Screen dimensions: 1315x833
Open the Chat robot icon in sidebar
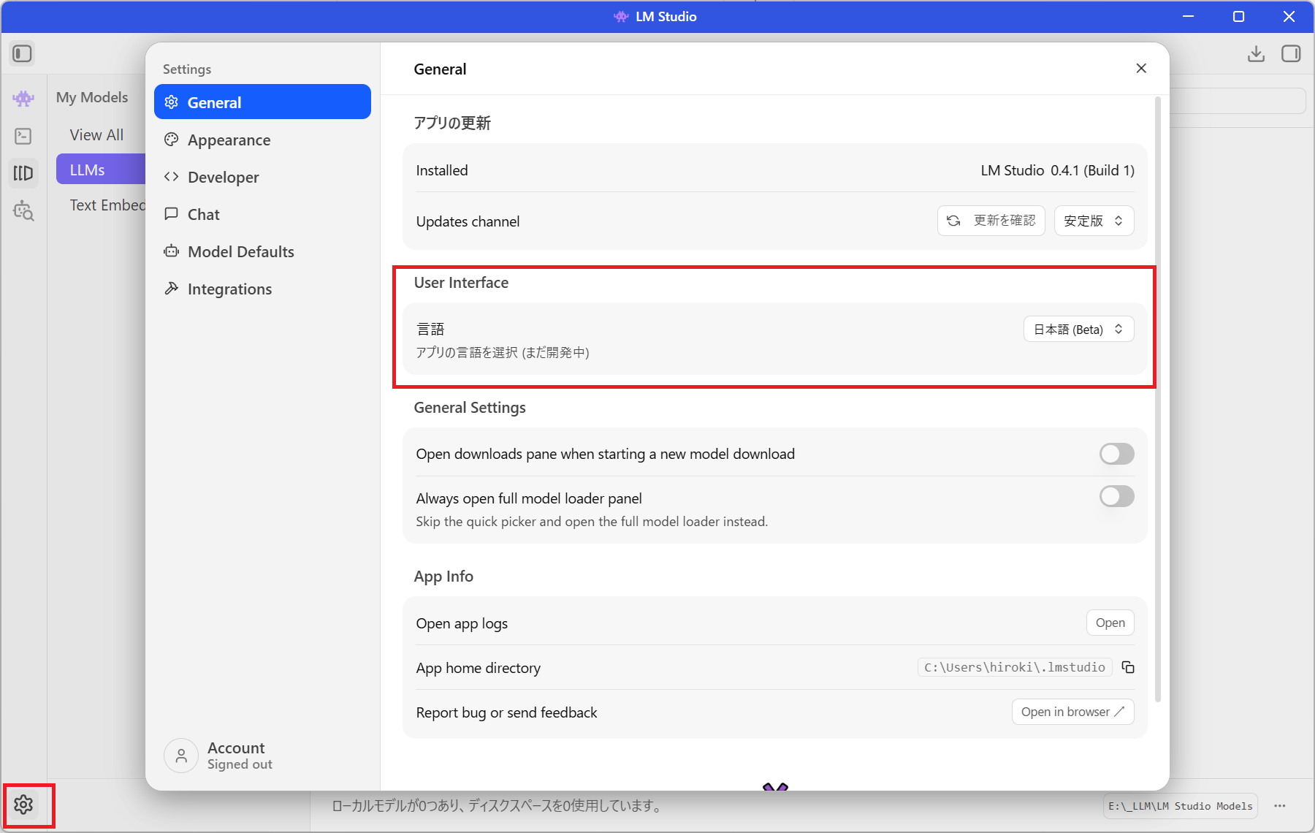click(x=23, y=99)
